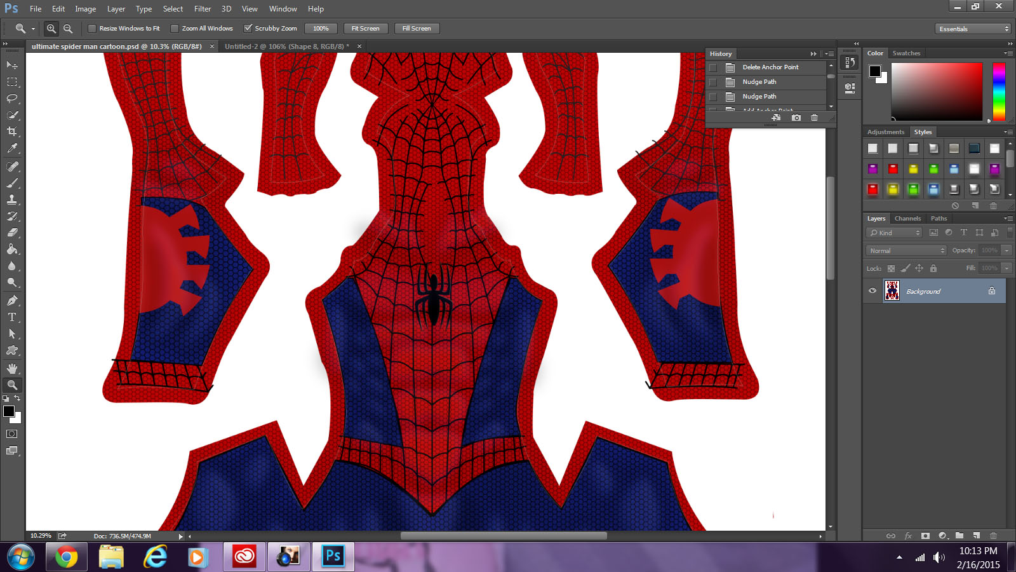Screen dimensions: 1016x572
Task: Open the Select menu
Action: click(x=173, y=9)
